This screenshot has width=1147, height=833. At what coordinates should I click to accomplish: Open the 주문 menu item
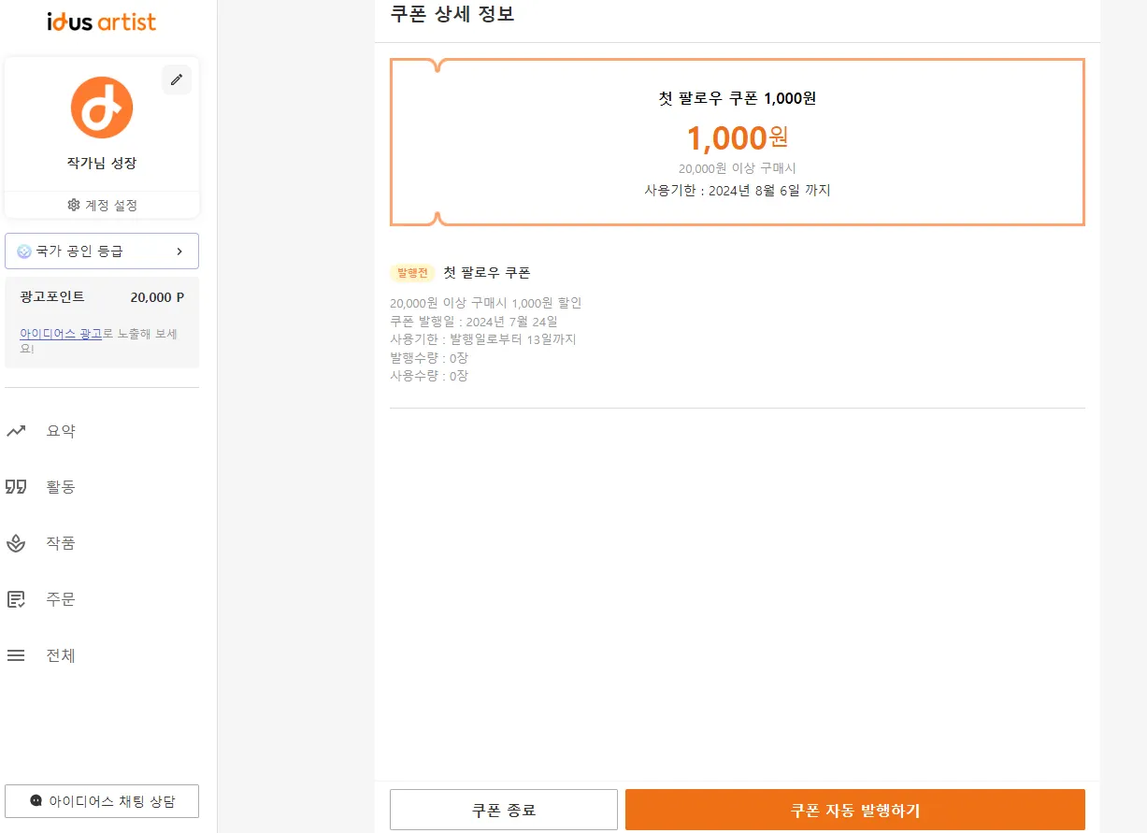tap(61, 599)
